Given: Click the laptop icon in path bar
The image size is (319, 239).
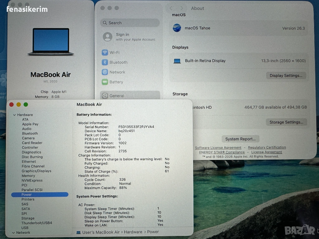Looking at the screenshot, I should [x=78, y=232].
